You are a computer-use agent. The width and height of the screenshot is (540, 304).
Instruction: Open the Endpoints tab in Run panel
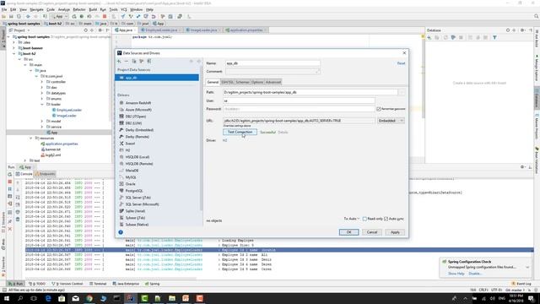(x=45, y=174)
